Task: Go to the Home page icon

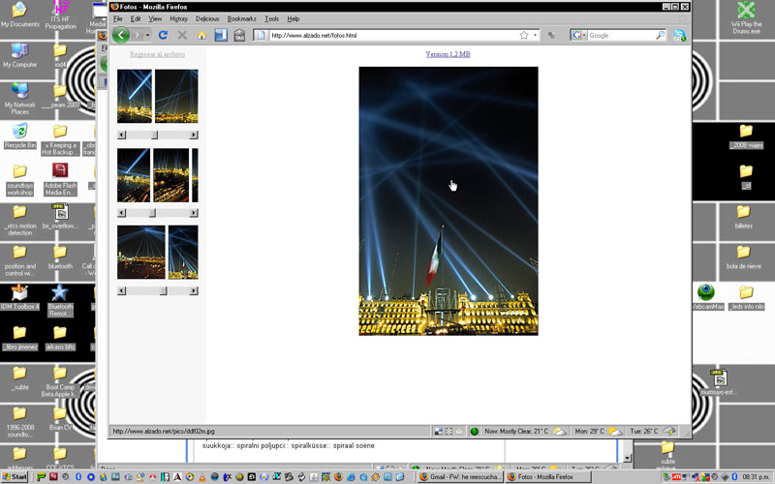Action: pos(201,35)
